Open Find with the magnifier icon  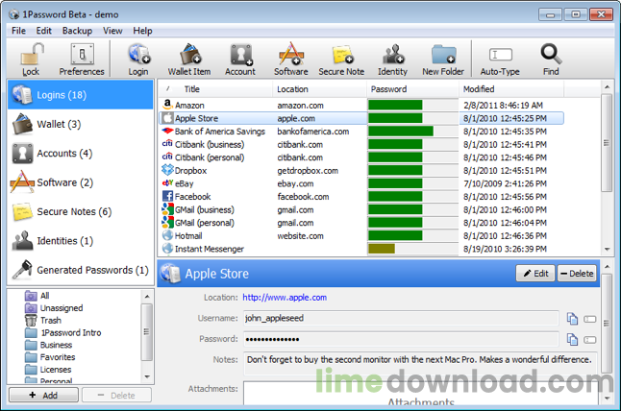(x=551, y=58)
